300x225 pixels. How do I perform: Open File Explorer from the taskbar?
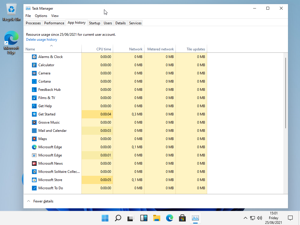pos(157,218)
